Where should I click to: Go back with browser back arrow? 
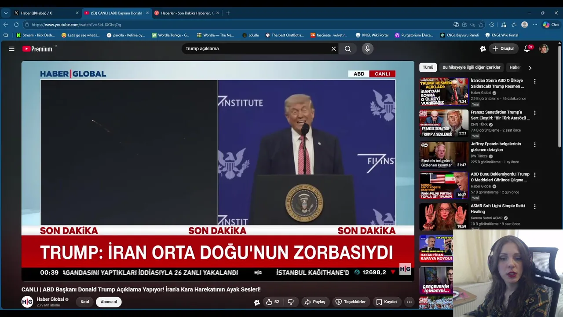[6, 25]
